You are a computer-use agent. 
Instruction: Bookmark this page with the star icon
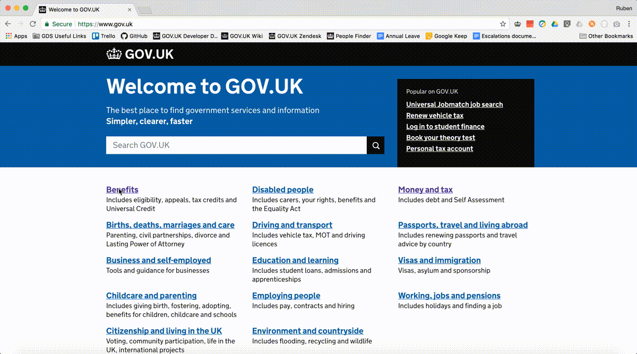[x=503, y=24]
